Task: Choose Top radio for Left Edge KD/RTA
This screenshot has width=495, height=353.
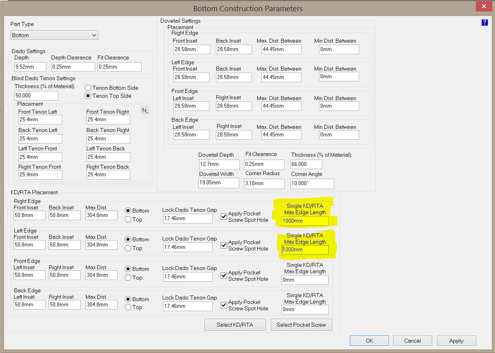Action: [x=128, y=248]
